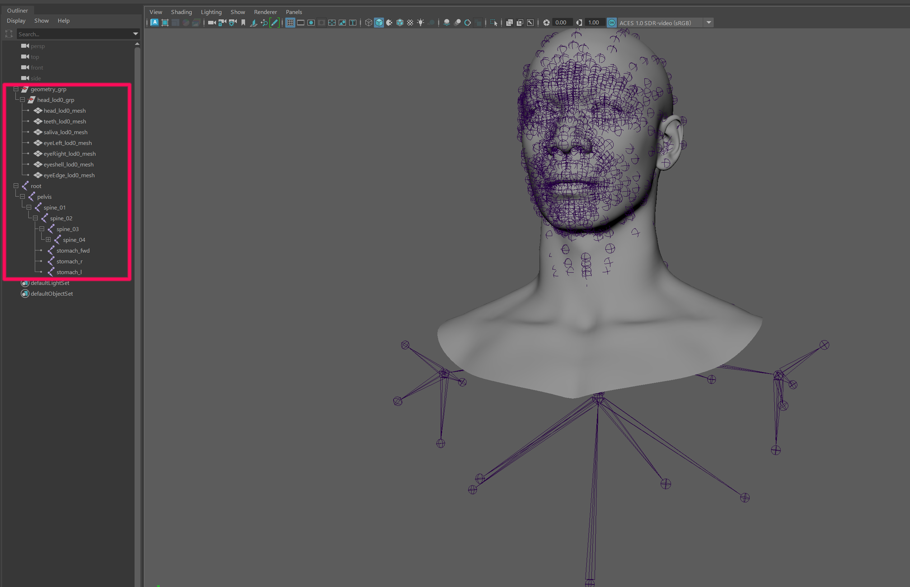910x587 pixels.
Task: Click the use all lights bulb icon
Action: [421, 23]
